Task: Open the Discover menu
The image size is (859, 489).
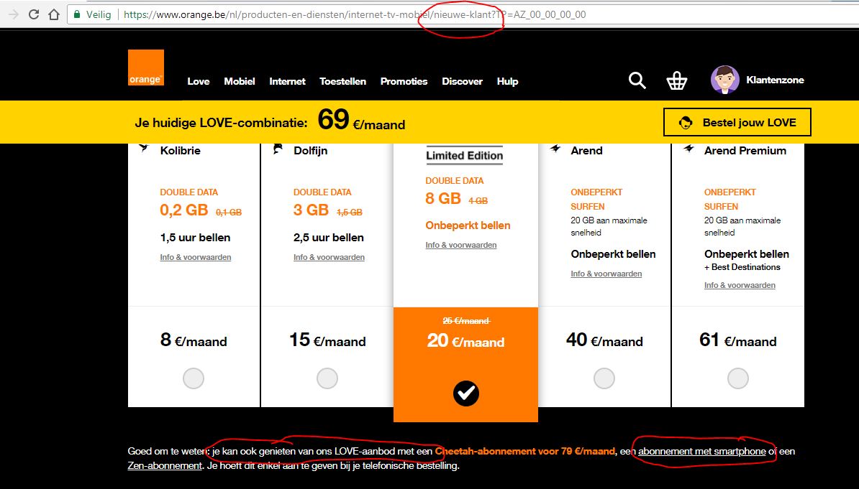Action: coord(463,82)
